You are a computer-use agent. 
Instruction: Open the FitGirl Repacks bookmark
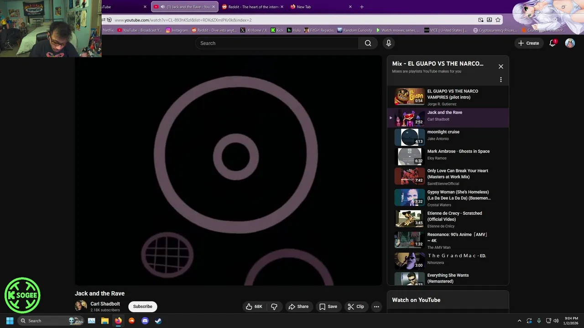click(x=319, y=30)
